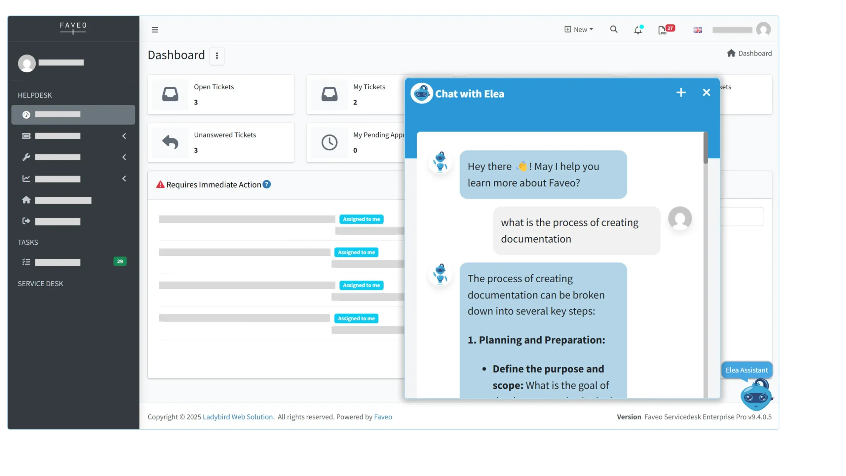Open the search magnifier icon

(x=614, y=29)
